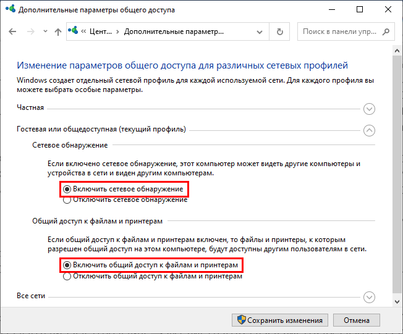Click the scrollbar up arrow

tap(397, 51)
